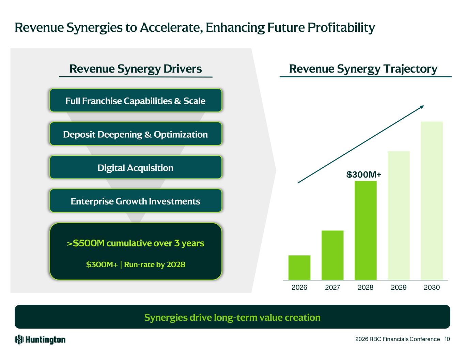This screenshot has height=349, width=465.
Task: Click the Revenue Synergy Trajectory heading
Action: pos(363,69)
